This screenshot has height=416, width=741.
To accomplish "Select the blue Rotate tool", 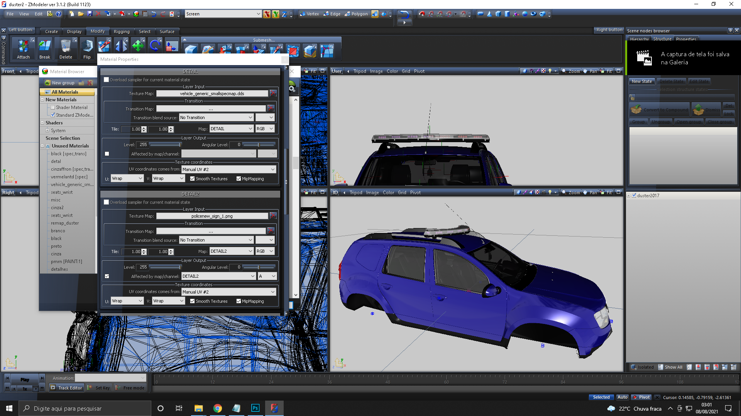I will [x=155, y=46].
